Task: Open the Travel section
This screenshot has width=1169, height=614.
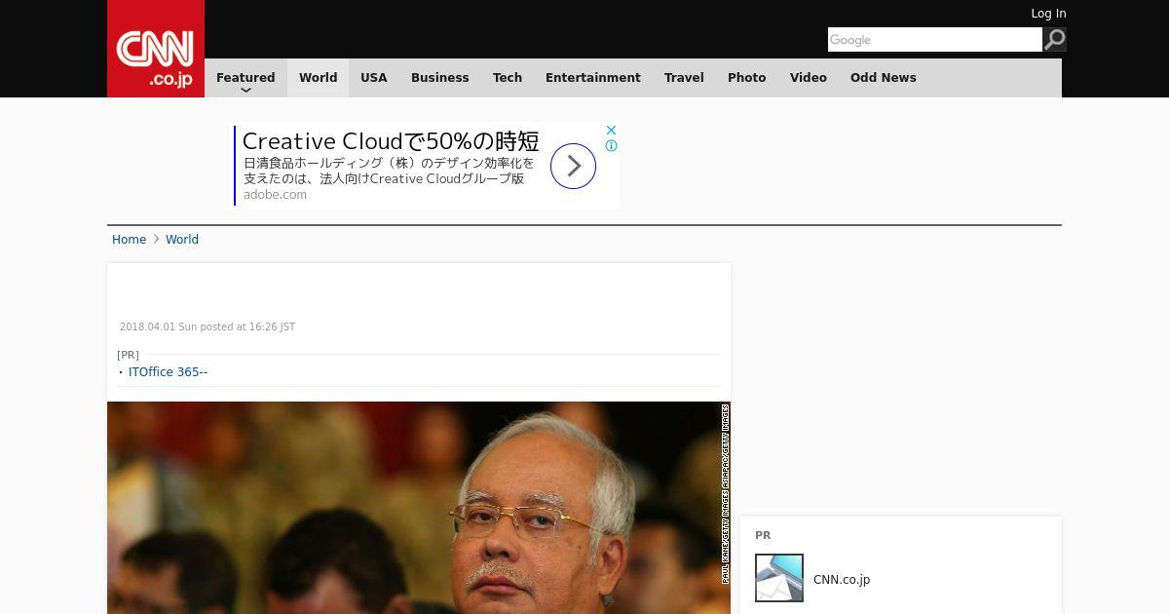Action: [x=684, y=78]
